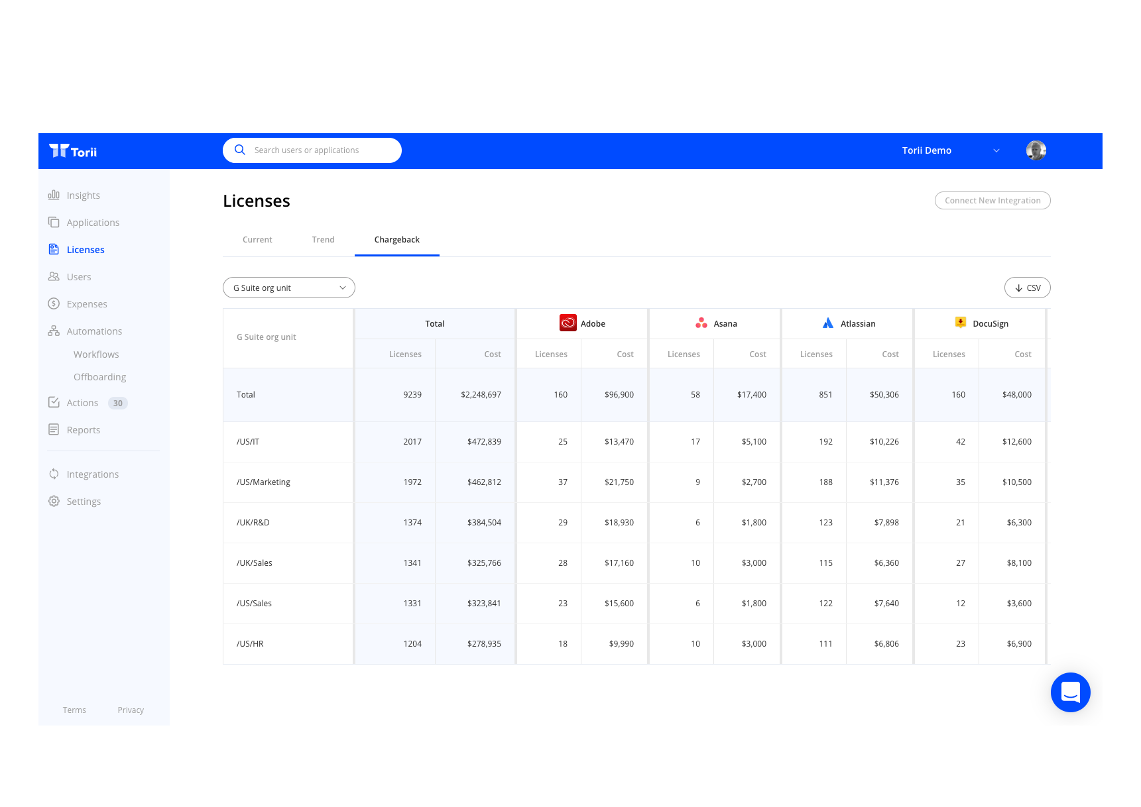1141x807 pixels.
Task: Click the search magnifier icon
Action: pyautogui.click(x=240, y=150)
